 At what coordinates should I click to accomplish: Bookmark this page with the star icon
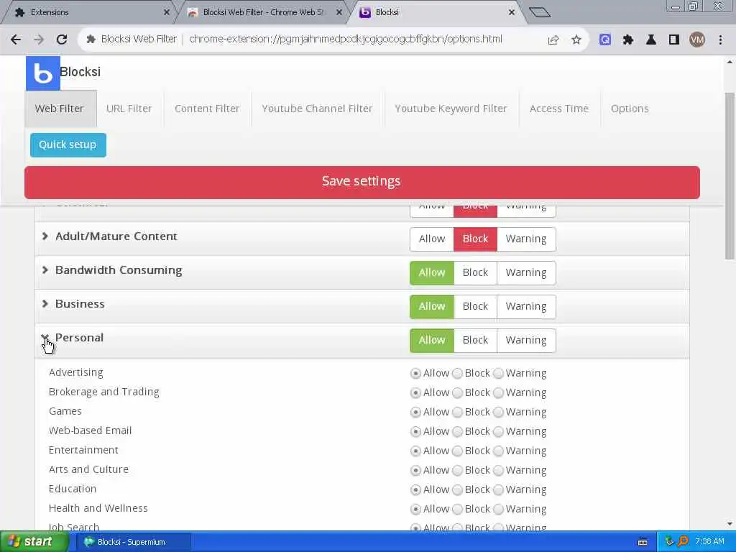click(576, 40)
